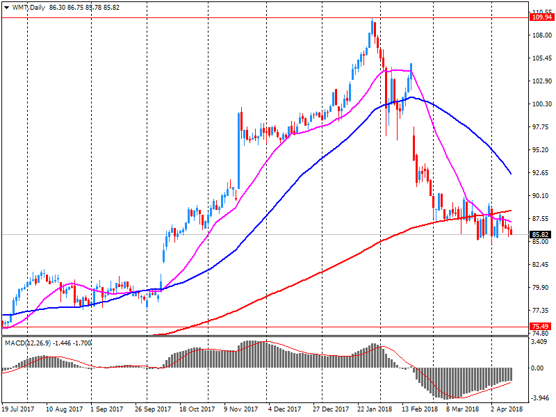Click the 26 Sep 2017 date label
556x417 pixels.
(153, 409)
